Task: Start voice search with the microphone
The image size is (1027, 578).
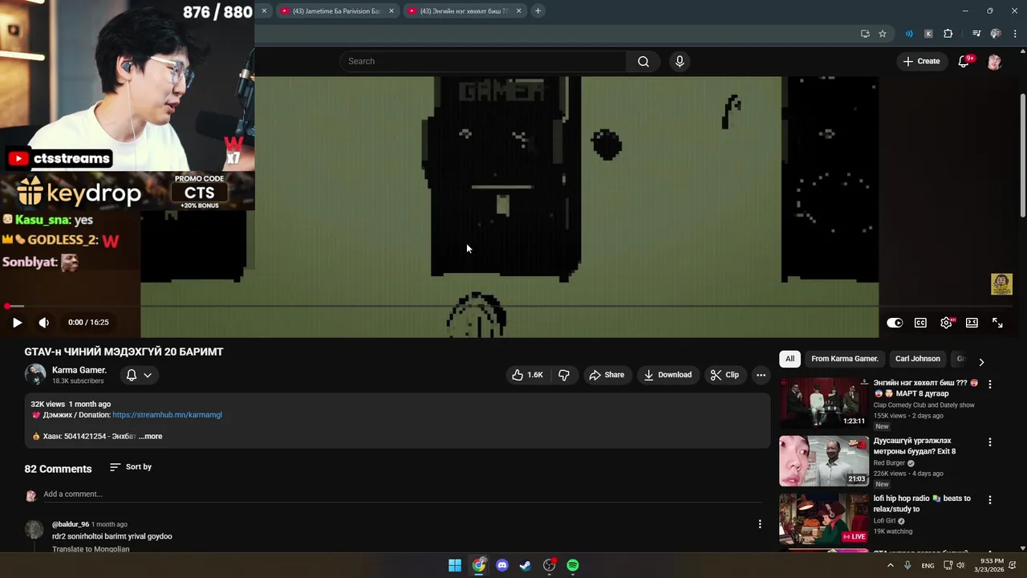Action: point(680,61)
